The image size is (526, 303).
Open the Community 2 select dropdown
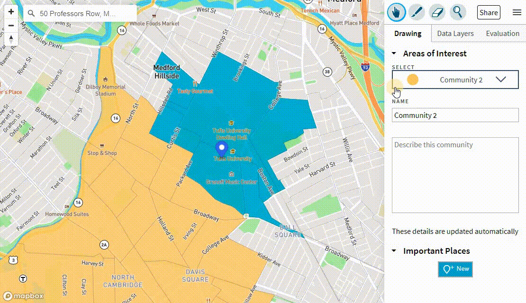455,80
